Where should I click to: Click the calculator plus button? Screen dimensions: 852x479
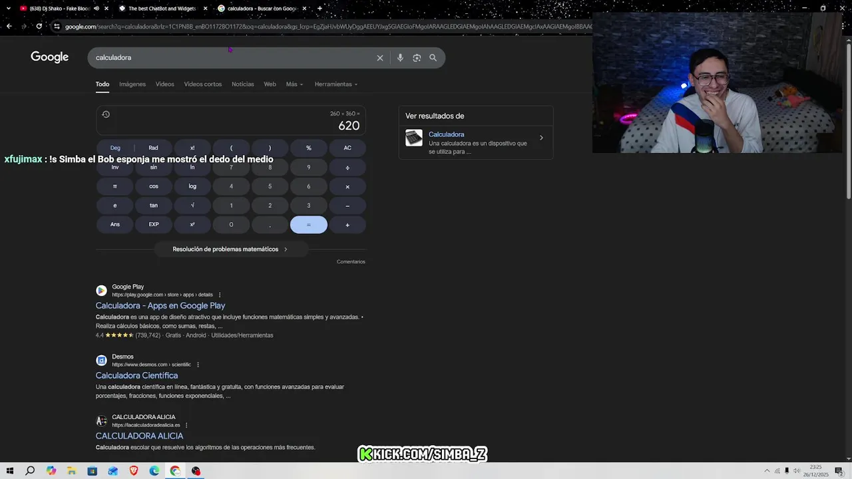click(347, 225)
